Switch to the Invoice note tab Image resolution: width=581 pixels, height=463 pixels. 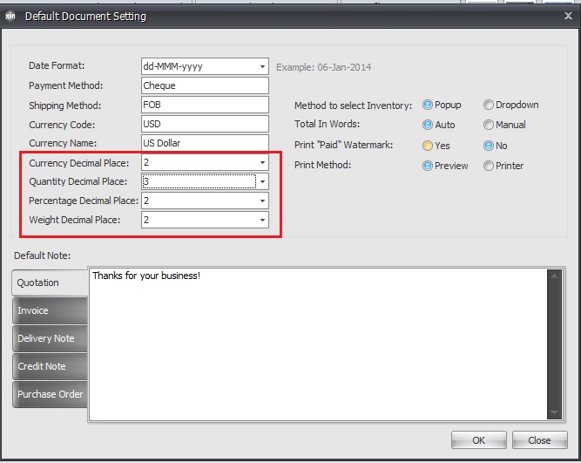coord(50,310)
